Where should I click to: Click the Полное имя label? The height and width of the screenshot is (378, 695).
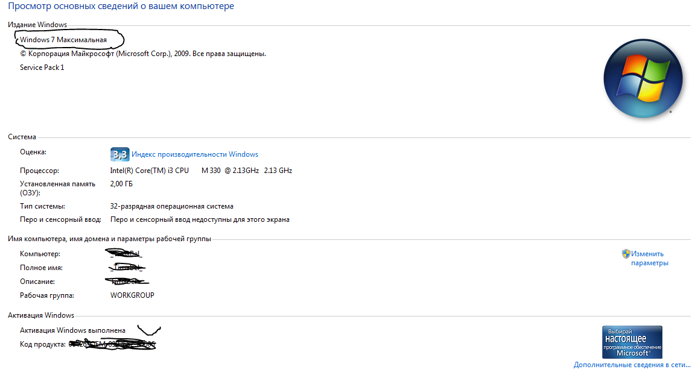pos(41,268)
